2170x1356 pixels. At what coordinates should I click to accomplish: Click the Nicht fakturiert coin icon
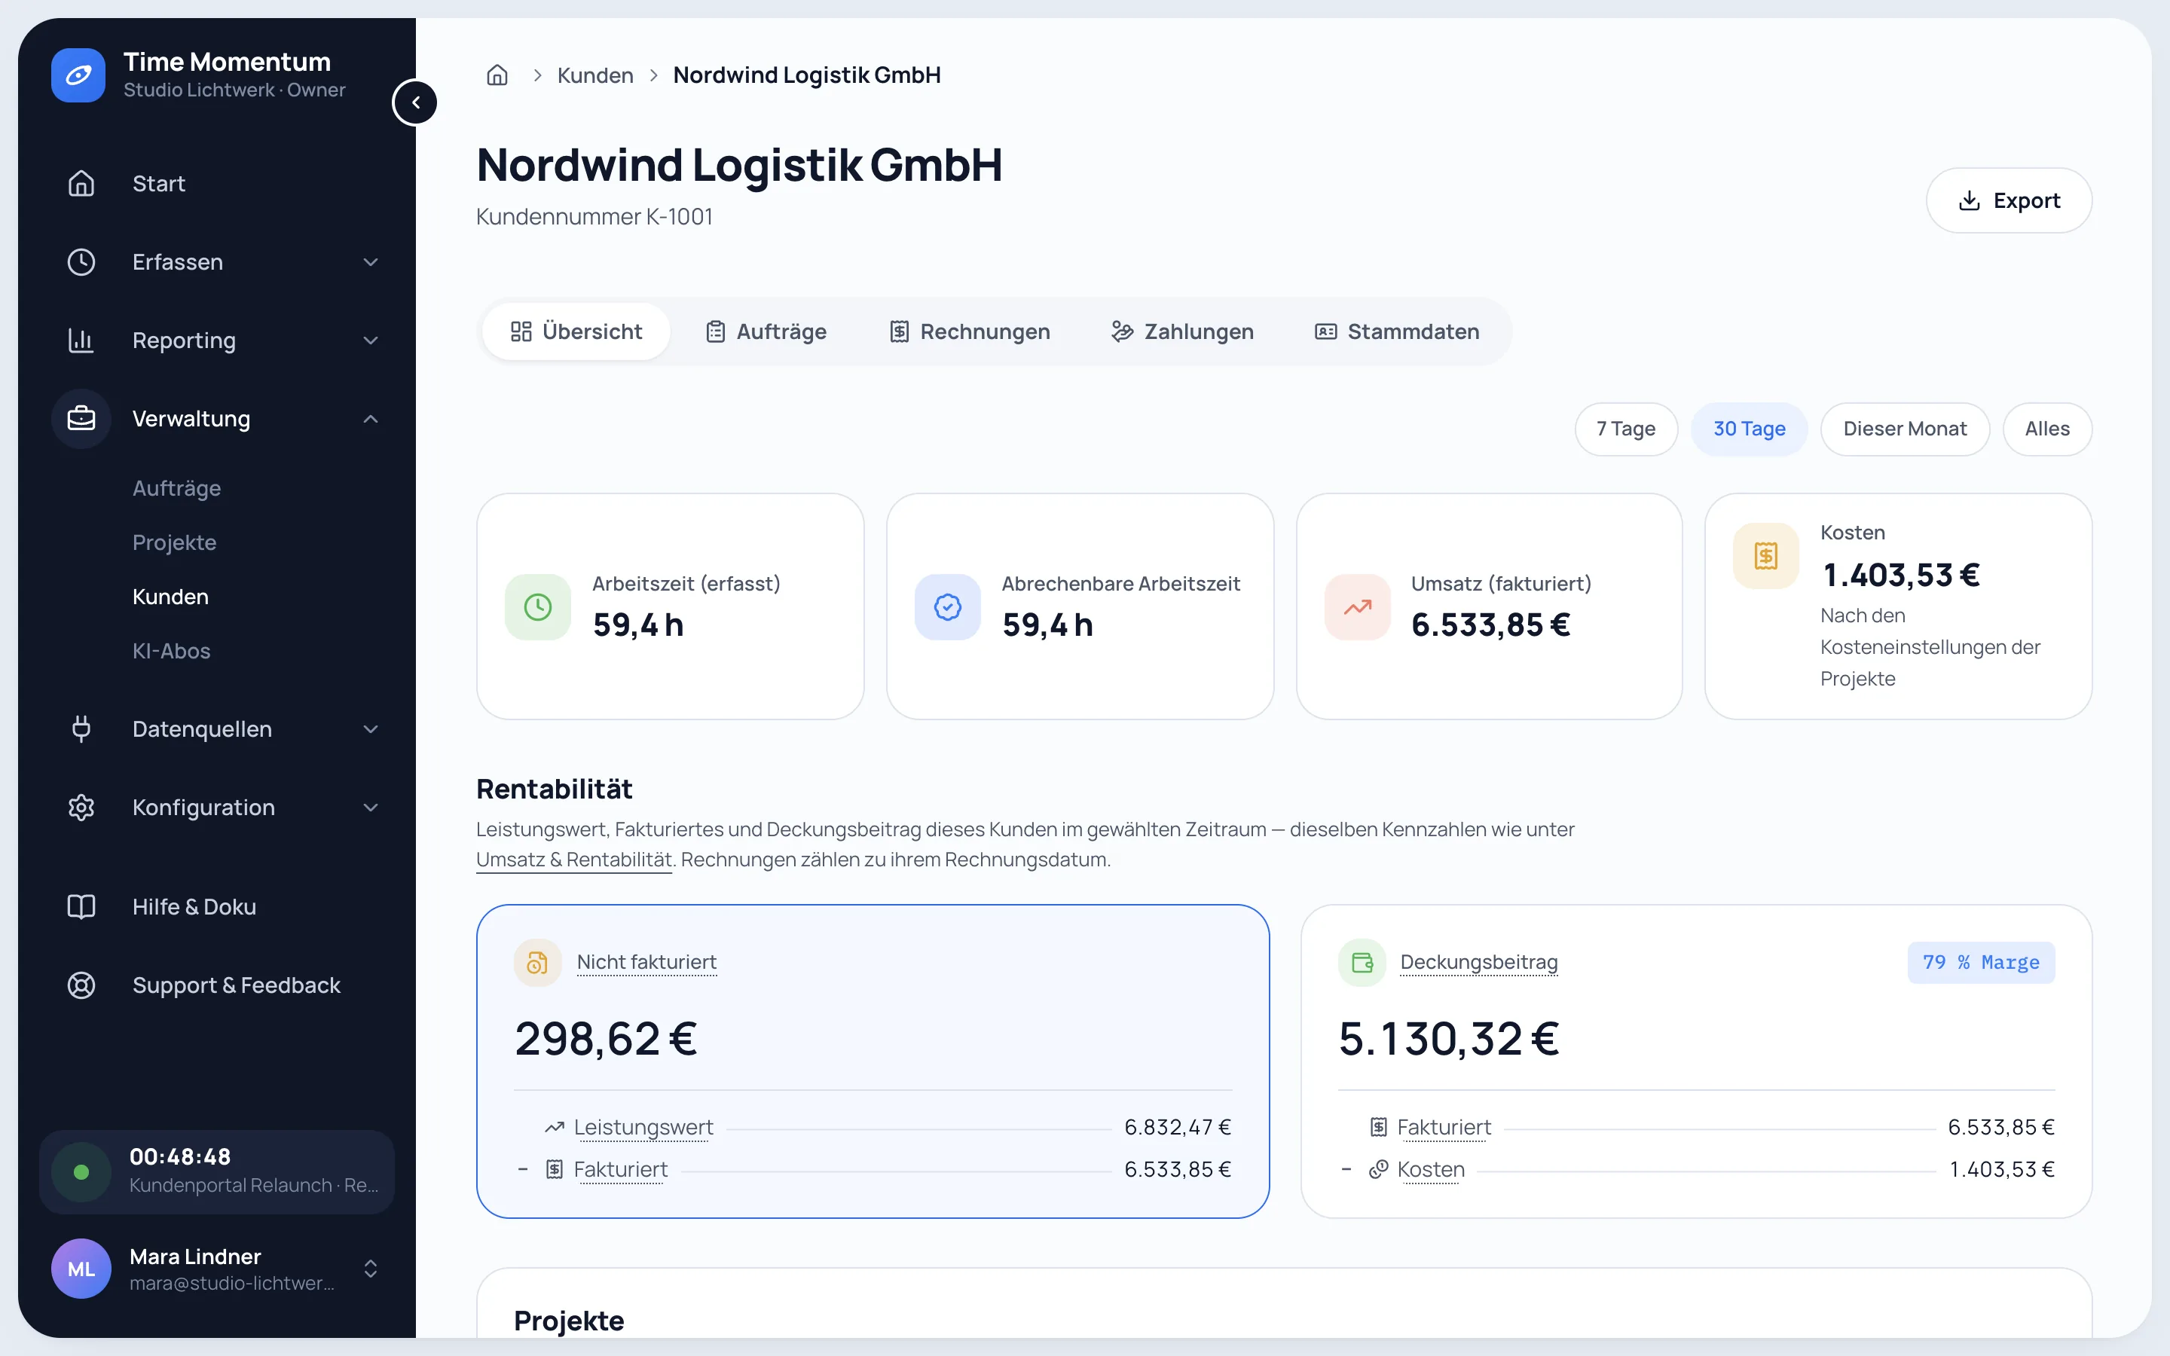pos(538,962)
